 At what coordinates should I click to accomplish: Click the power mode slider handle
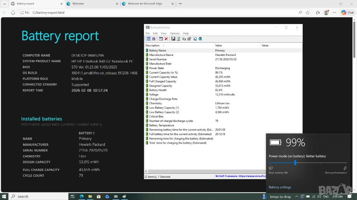point(295,162)
